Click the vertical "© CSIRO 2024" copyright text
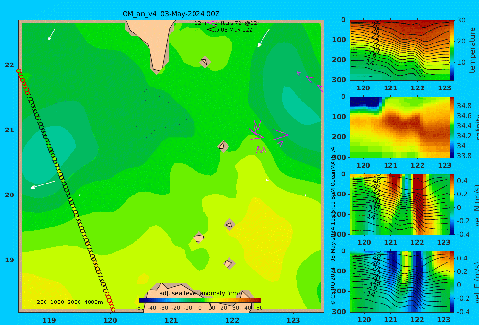This screenshot has height=325, width=479. [x=333, y=286]
